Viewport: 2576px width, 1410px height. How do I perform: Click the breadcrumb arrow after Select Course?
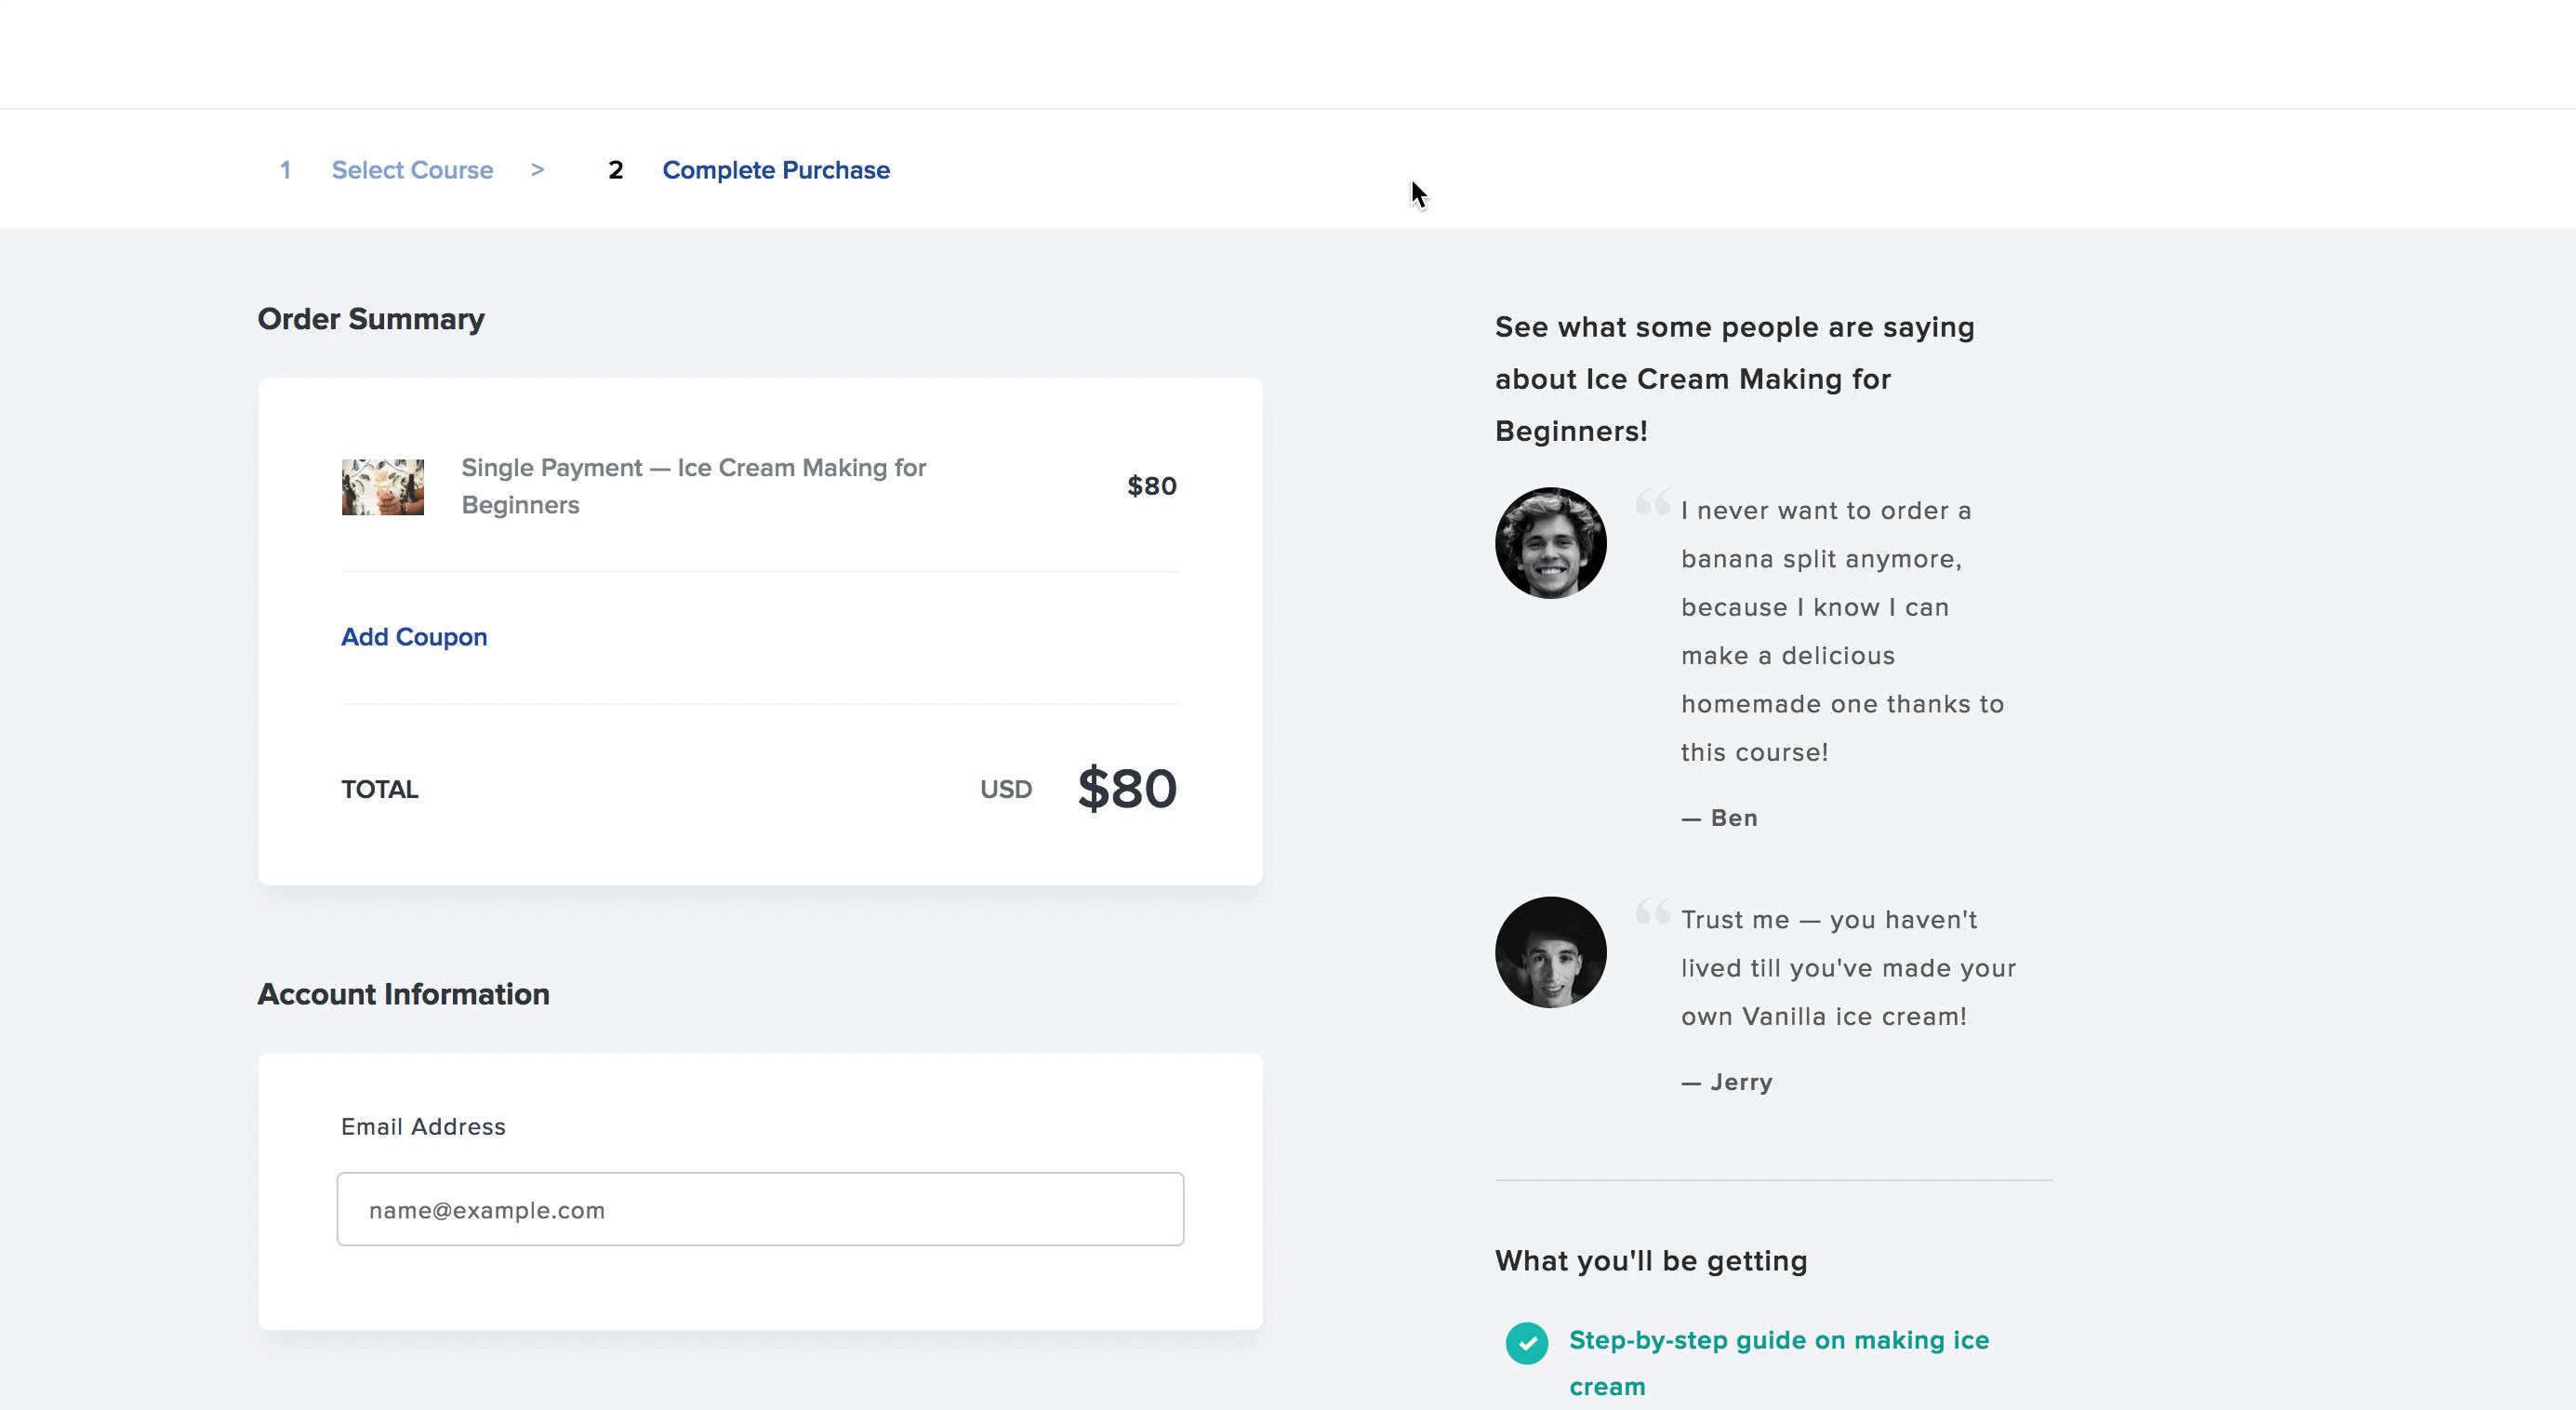(x=537, y=170)
